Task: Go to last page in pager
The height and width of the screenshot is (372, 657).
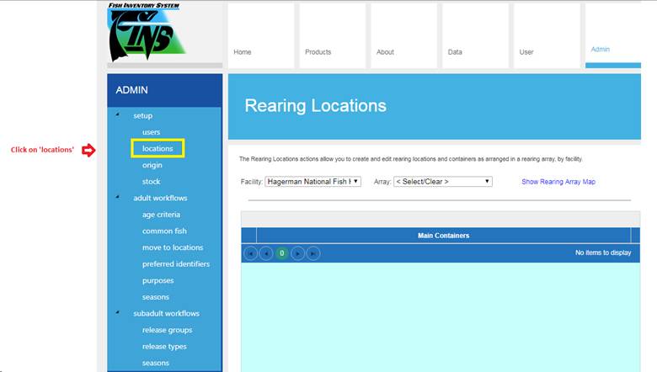Action: 313,252
